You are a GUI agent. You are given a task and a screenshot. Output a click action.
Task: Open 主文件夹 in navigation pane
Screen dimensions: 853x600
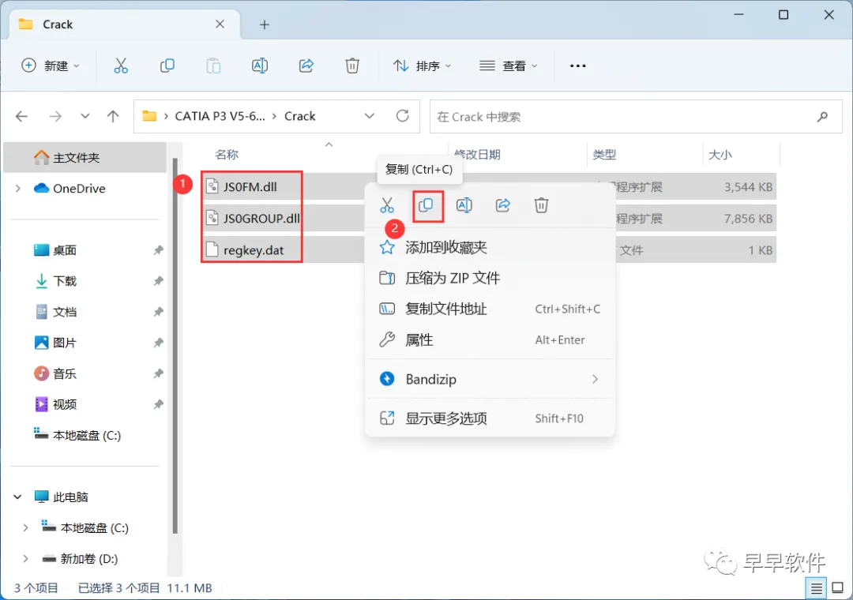(x=85, y=158)
